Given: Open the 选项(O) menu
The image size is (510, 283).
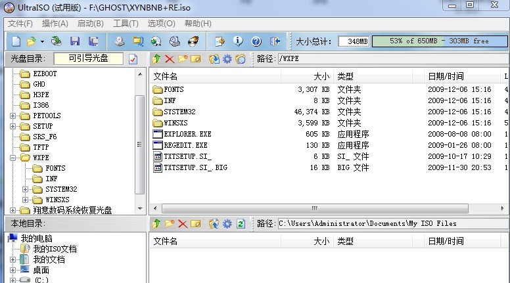Looking at the screenshot, I should tap(161, 24).
